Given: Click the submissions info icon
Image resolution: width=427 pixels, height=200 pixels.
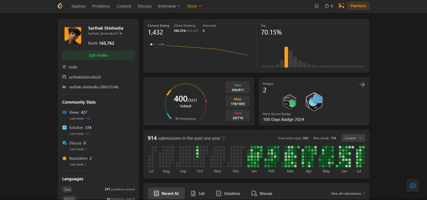Looking at the screenshot, I should click(223, 138).
